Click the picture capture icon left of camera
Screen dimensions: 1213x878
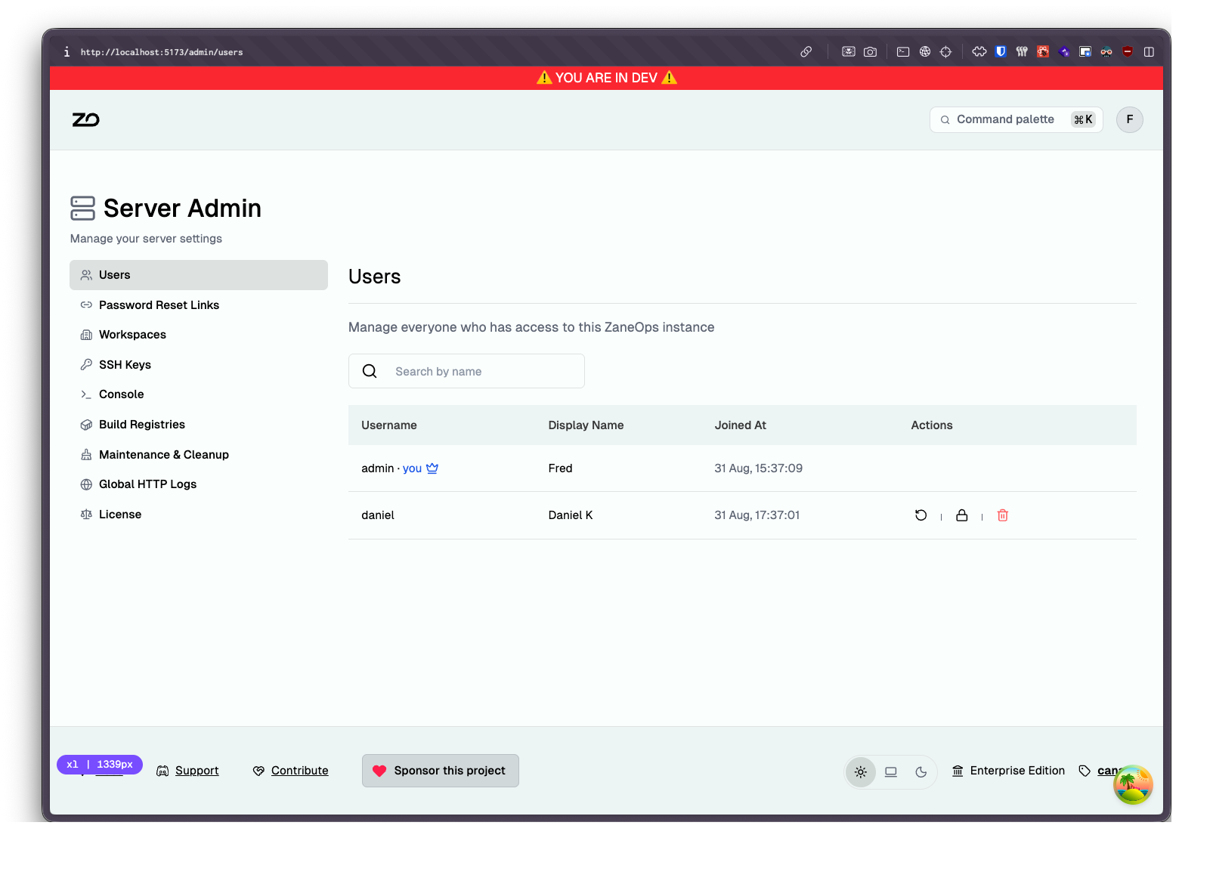(849, 51)
